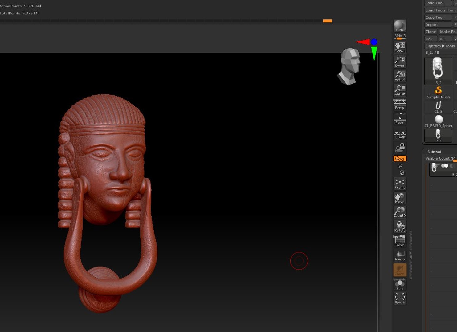Toggle Transp transparency mode

tap(400, 255)
